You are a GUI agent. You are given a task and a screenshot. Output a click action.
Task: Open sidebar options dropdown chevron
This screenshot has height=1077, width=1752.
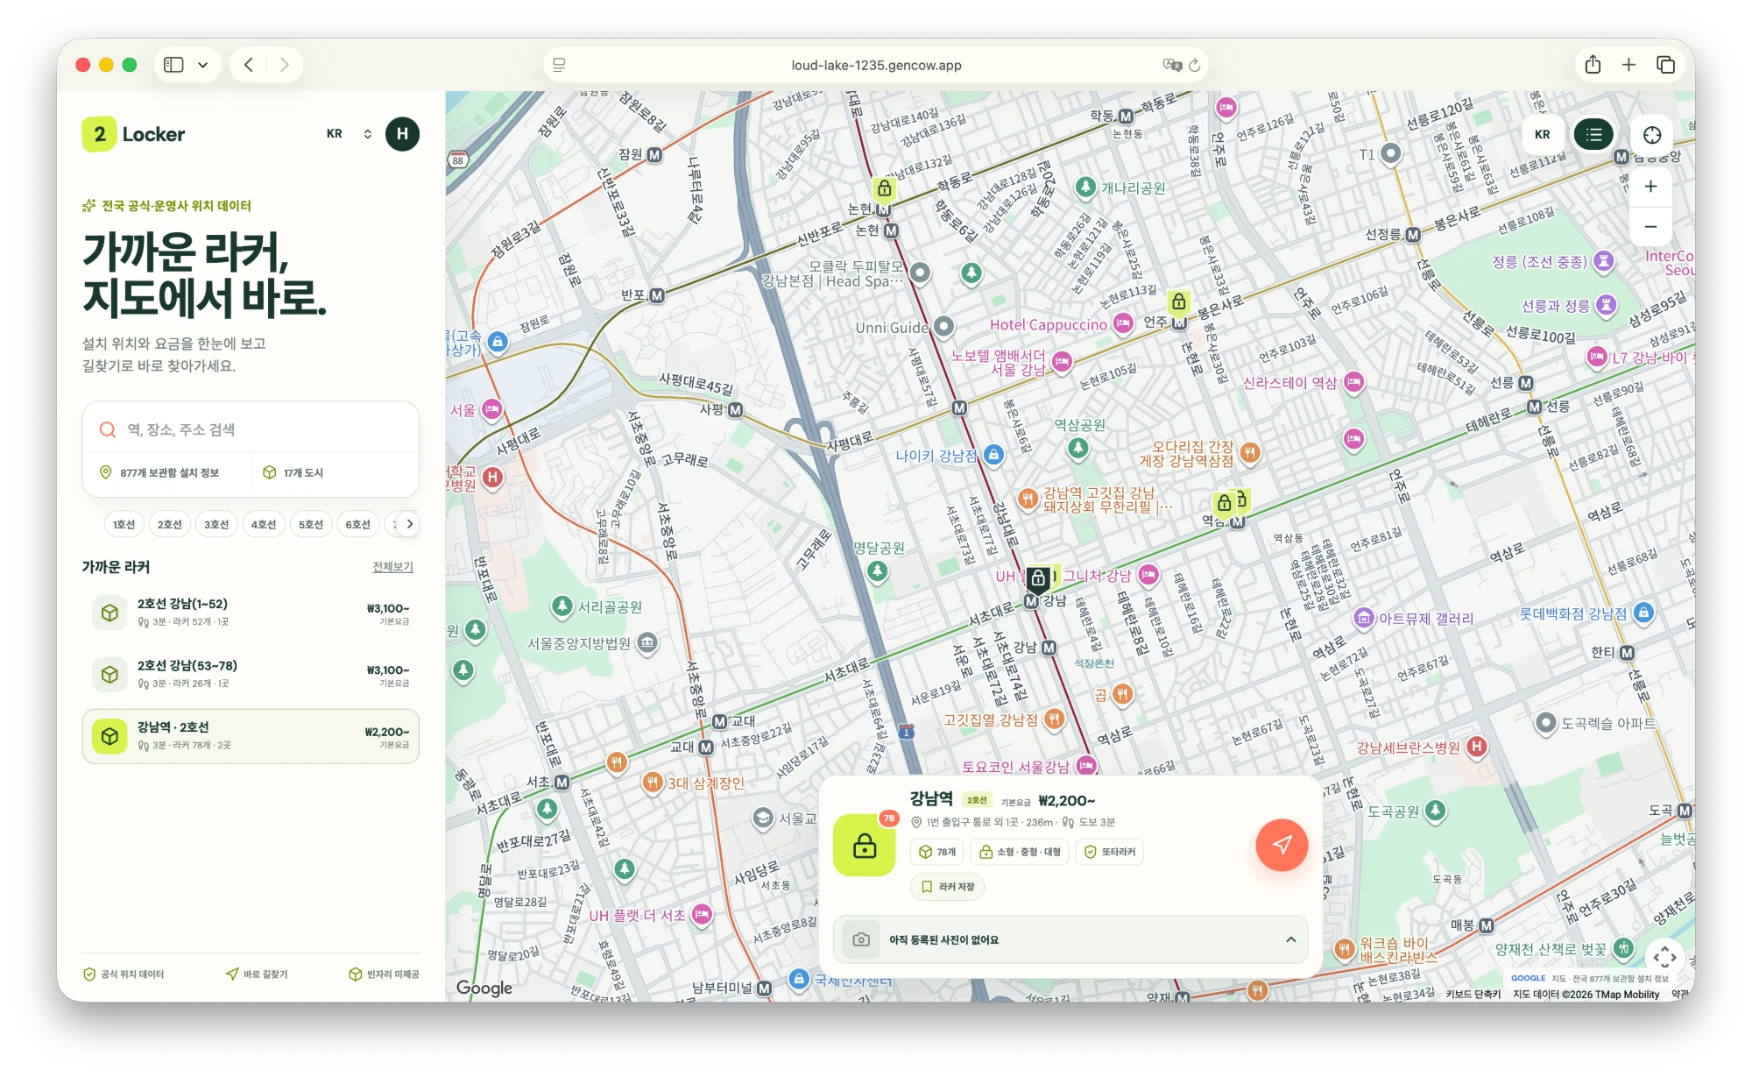pos(203,65)
